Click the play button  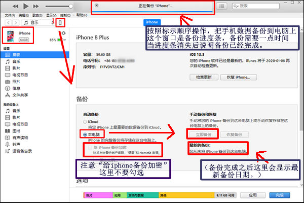pyautogui.click(x=26, y=6)
